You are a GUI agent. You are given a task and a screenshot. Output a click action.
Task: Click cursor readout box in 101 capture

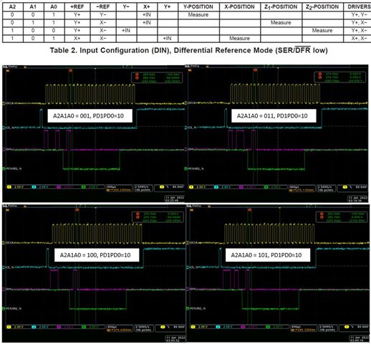point(341,217)
